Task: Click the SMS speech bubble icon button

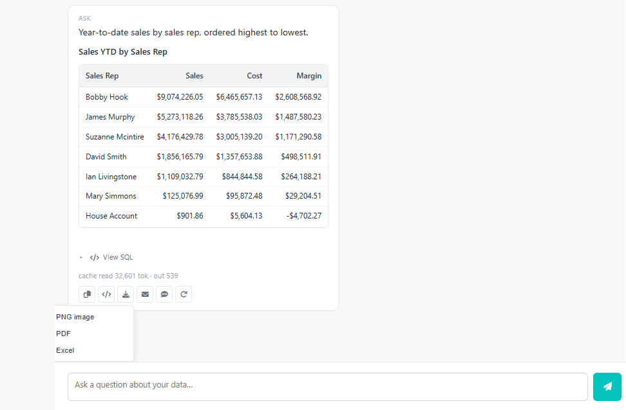Action: (164, 294)
